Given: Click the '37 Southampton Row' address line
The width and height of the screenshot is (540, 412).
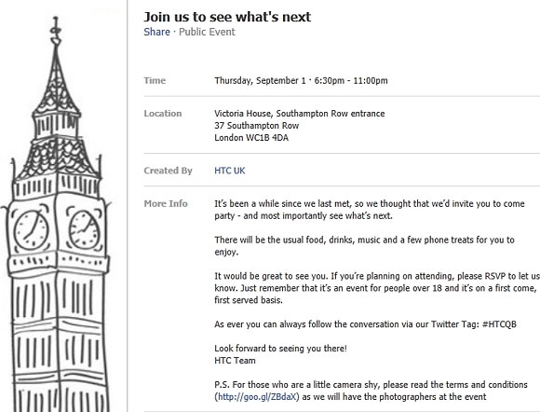Looking at the screenshot, I should point(257,126).
